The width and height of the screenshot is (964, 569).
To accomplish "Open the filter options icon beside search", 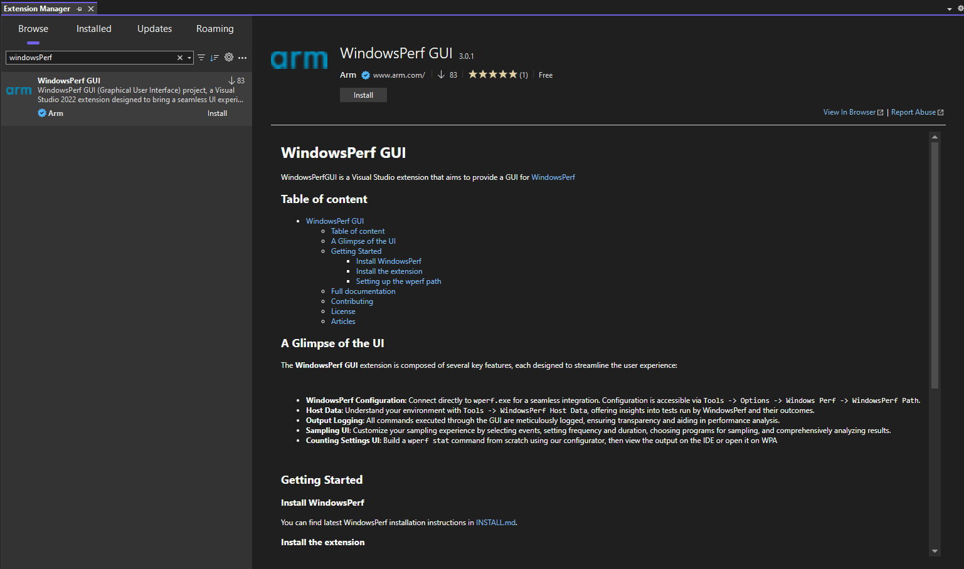I will [x=201, y=58].
